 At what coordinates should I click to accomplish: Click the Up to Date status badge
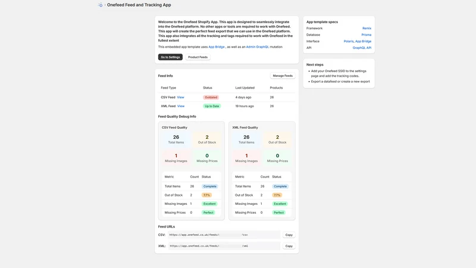212,106
